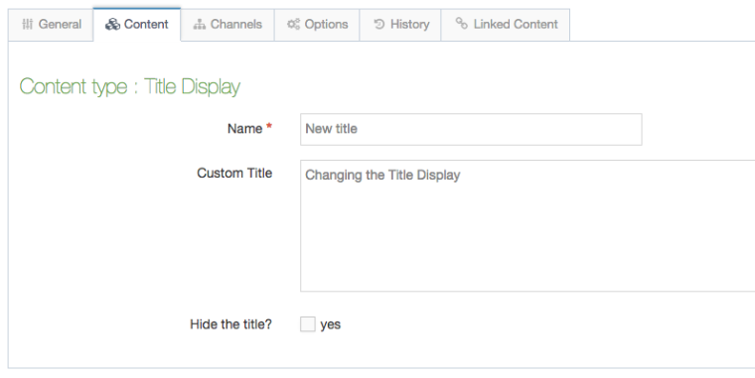Click the 'yes' checkbox label
Image resolution: width=755 pixels, height=378 pixels.
click(330, 324)
